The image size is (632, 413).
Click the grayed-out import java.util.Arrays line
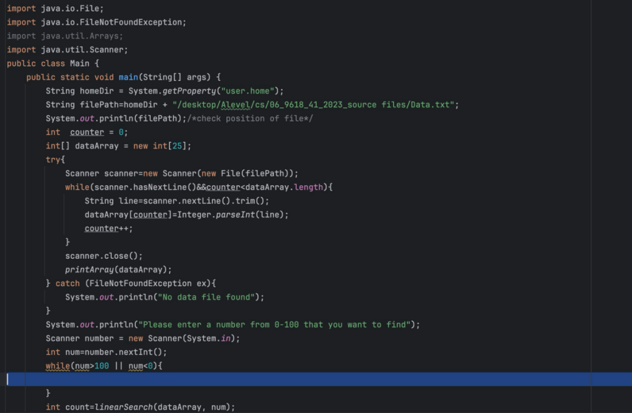[x=65, y=36]
